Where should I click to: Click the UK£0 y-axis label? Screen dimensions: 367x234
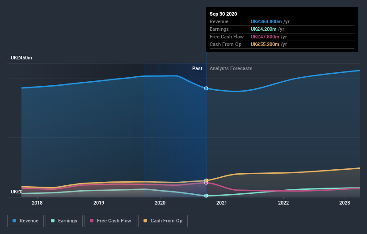[x=17, y=192]
